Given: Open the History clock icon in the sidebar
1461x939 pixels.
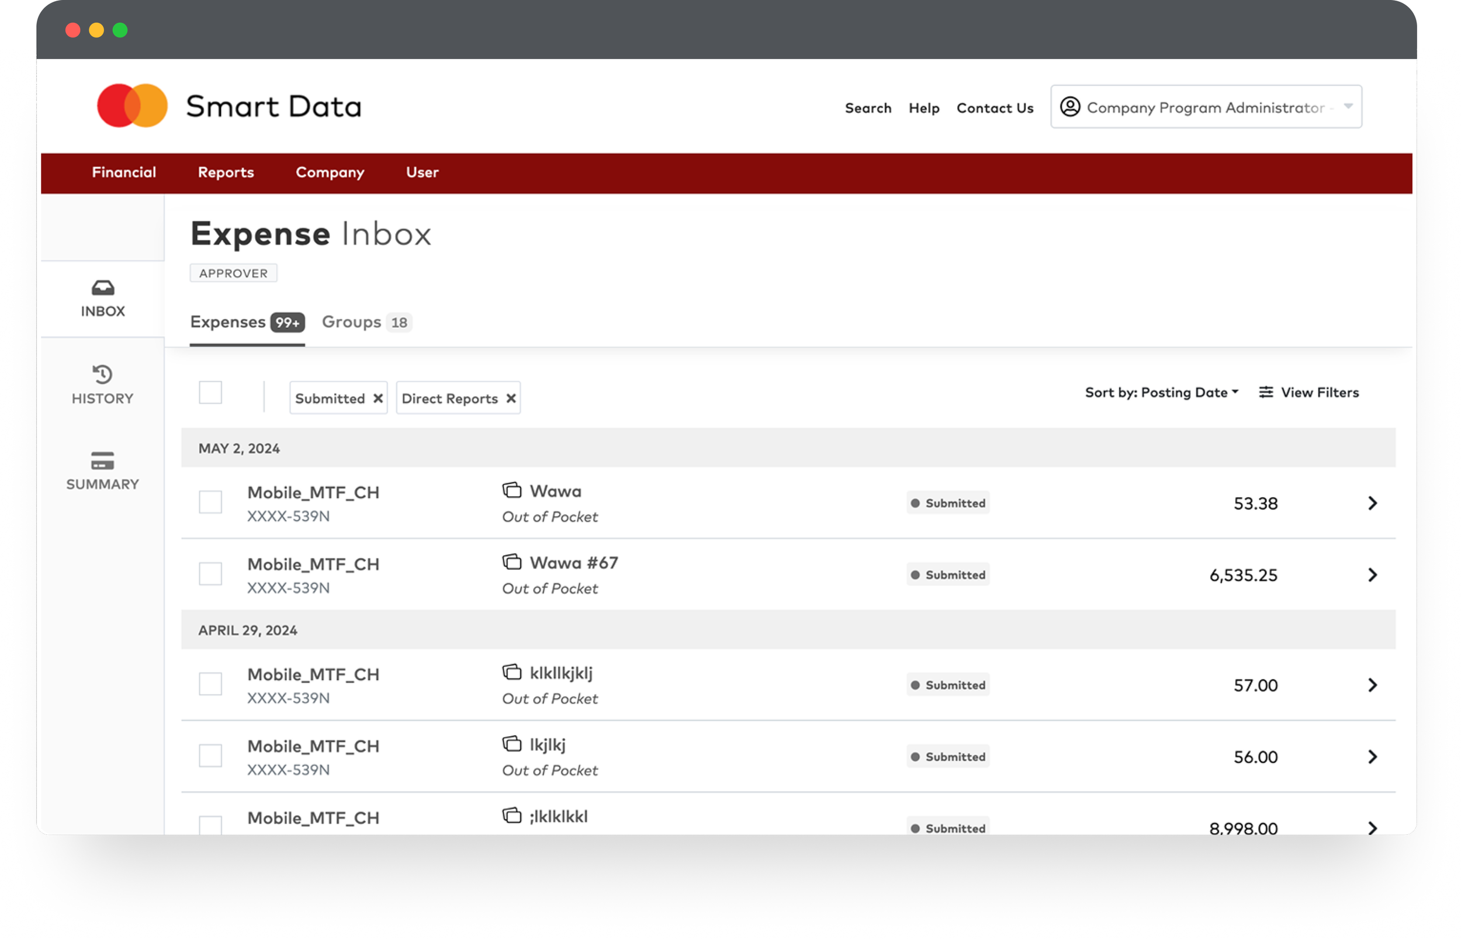Looking at the screenshot, I should pyautogui.click(x=102, y=374).
